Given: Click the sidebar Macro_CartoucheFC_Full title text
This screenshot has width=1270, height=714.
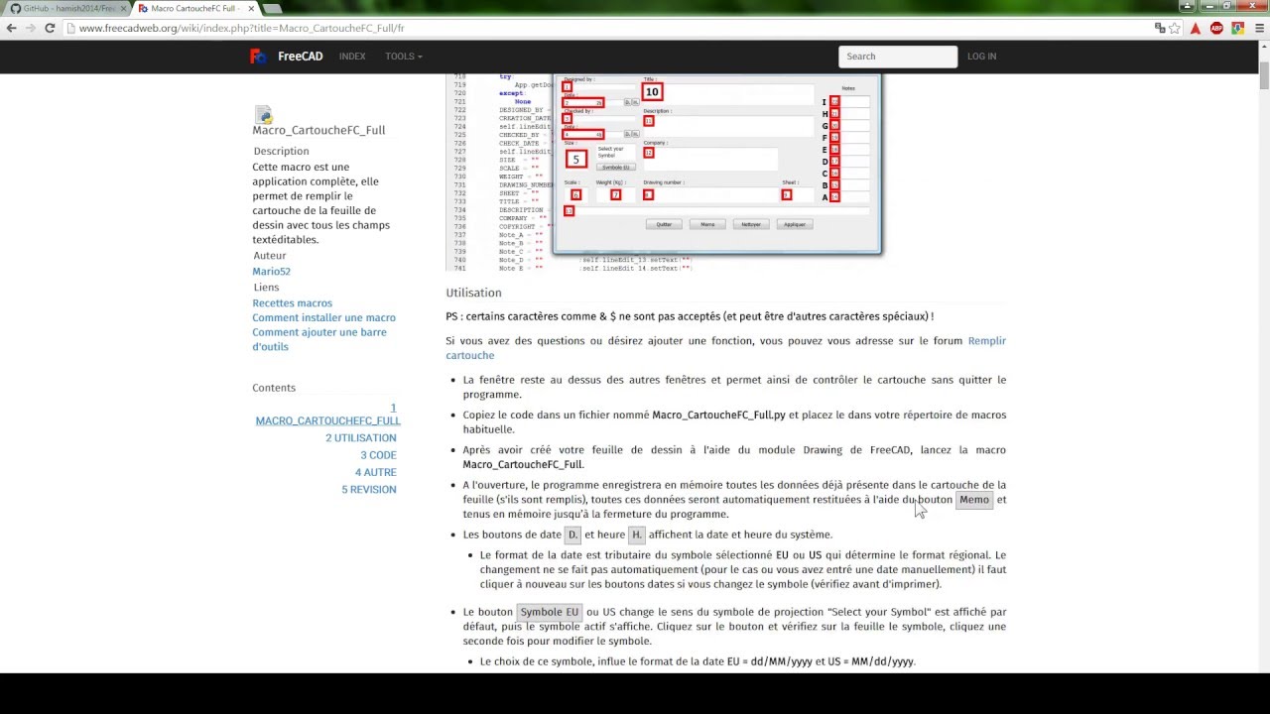Looking at the screenshot, I should 318,130.
